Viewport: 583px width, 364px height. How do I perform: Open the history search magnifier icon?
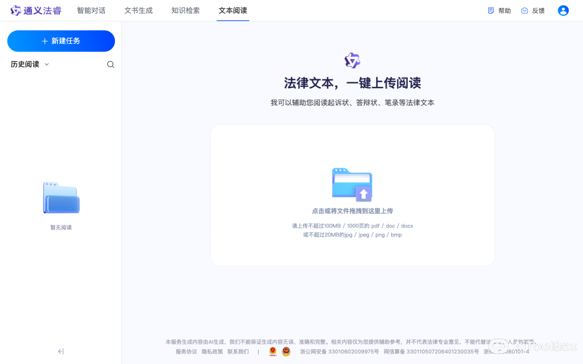[110, 64]
